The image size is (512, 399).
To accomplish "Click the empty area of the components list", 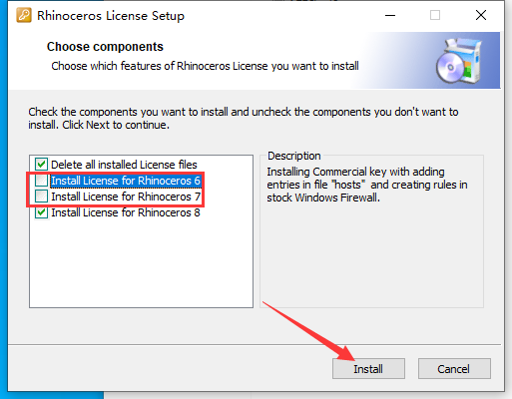I will (141, 262).
